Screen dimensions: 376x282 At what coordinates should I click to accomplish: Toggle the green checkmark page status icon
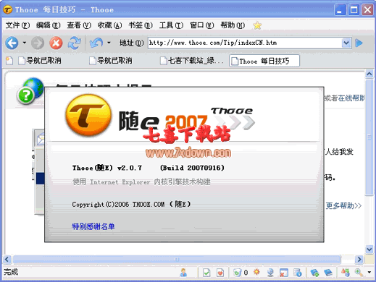click(206, 273)
